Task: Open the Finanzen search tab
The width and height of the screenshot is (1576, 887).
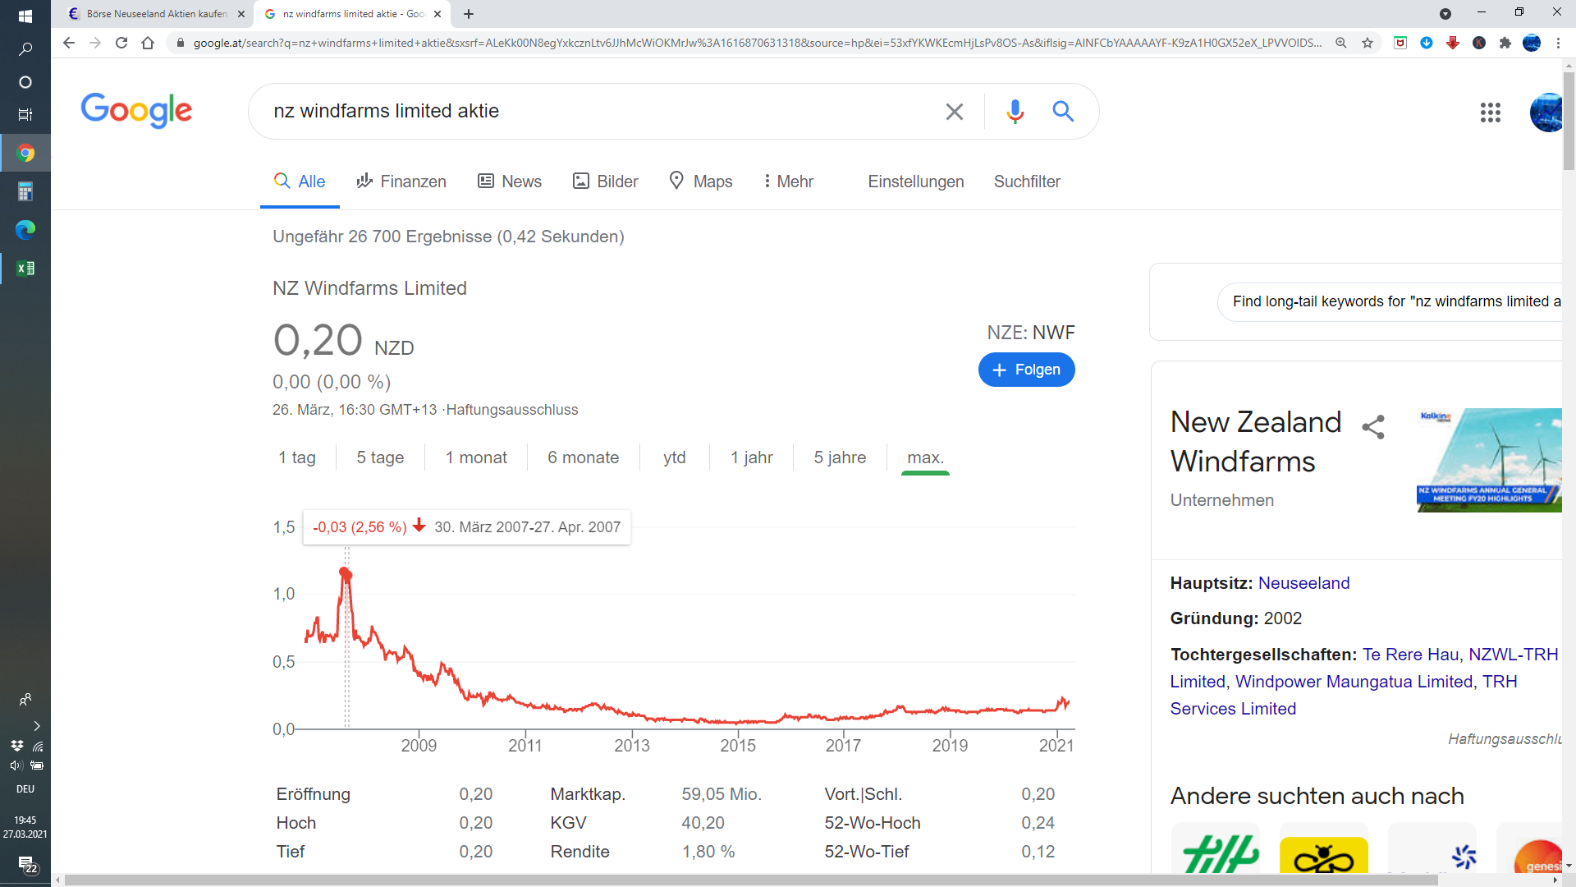Action: [401, 182]
